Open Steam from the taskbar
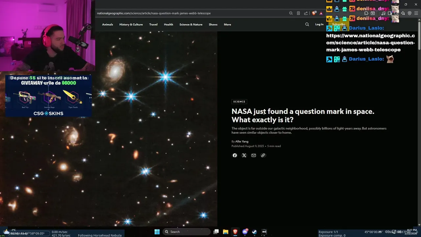This screenshot has height=237, width=421. click(x=255, y=232)
